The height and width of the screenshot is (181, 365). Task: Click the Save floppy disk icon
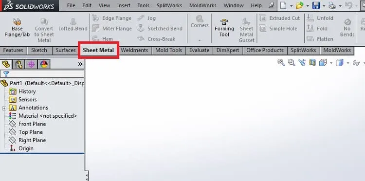[x=316, y=5]
